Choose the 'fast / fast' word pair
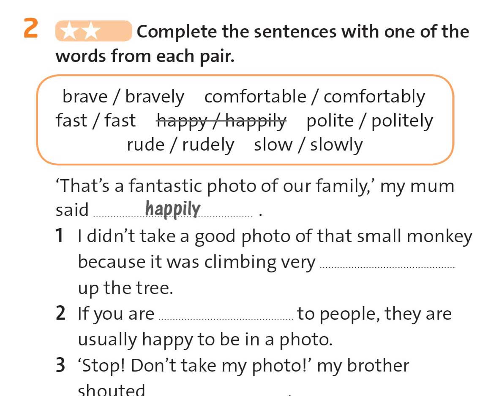This screenshot has width=499, height=396. tap(95, 121)
